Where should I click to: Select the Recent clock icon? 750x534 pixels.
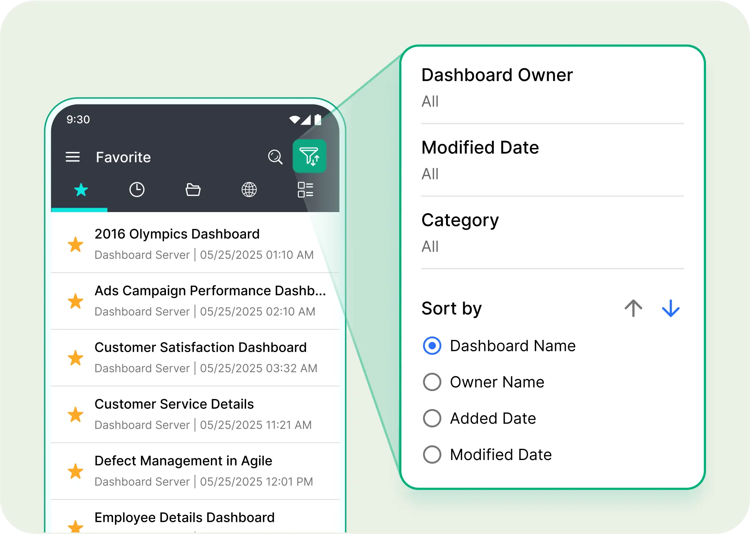[137, 189]
